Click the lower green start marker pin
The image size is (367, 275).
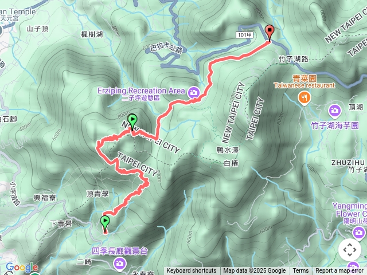click(105, 223)
